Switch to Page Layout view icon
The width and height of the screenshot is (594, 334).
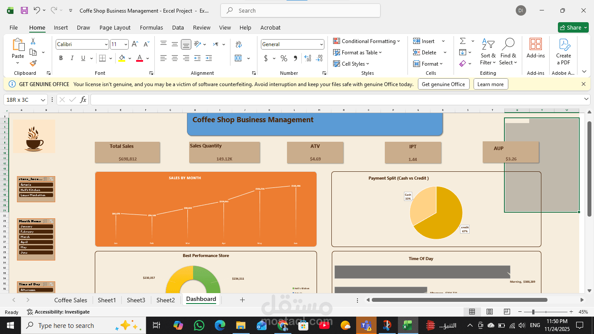click(x=490, y=312)
